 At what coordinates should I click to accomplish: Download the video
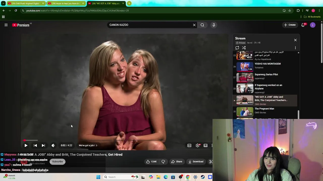pyautogui.click(x=196, y=162)
